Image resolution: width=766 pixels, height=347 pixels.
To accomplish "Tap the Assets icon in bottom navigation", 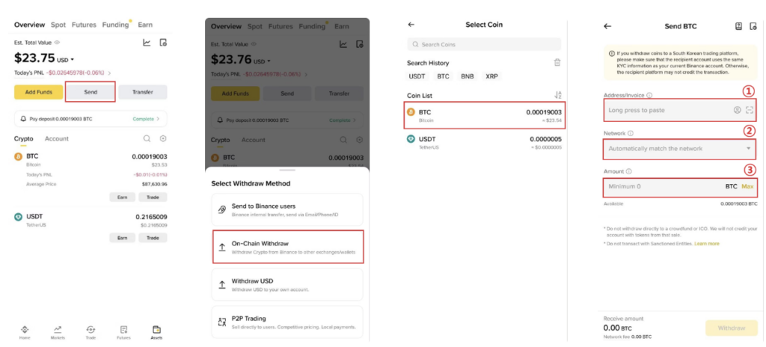I will point(156,331).
